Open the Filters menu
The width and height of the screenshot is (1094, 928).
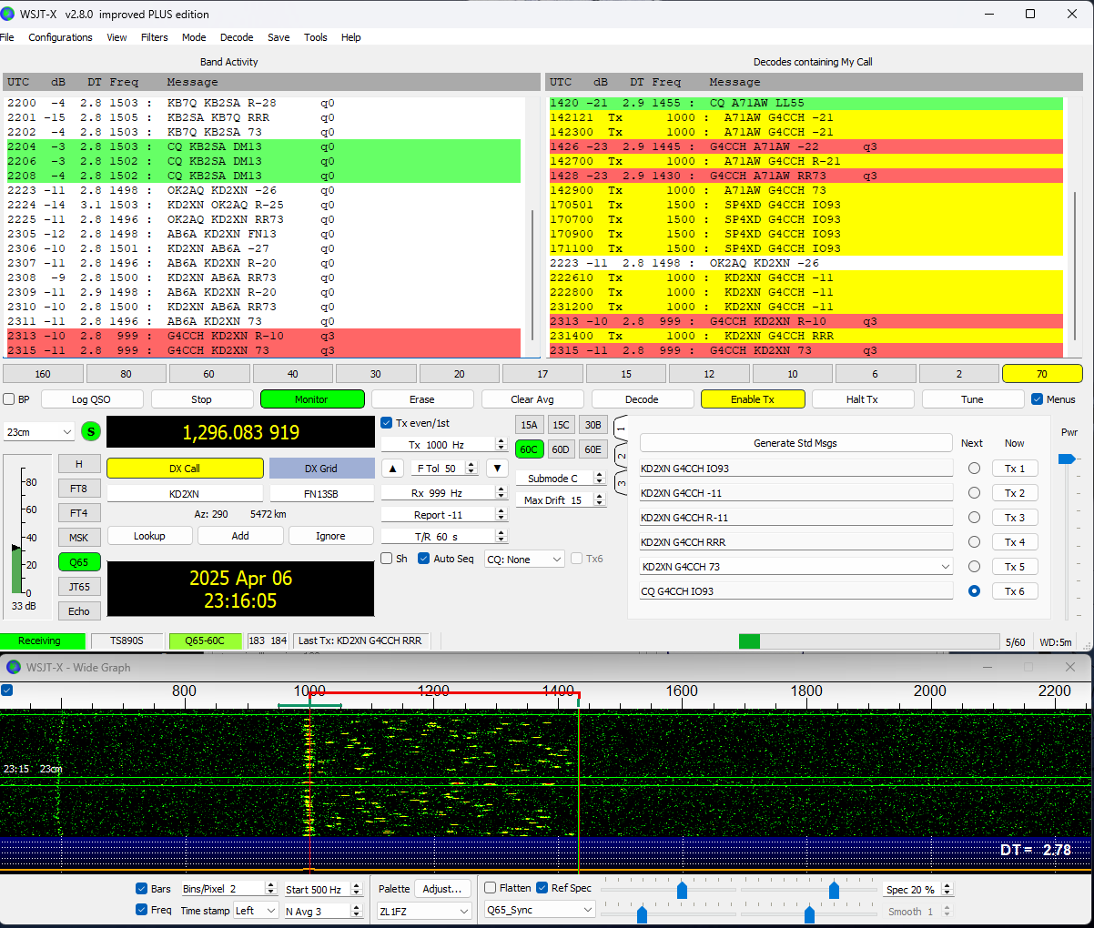point(155,37)
